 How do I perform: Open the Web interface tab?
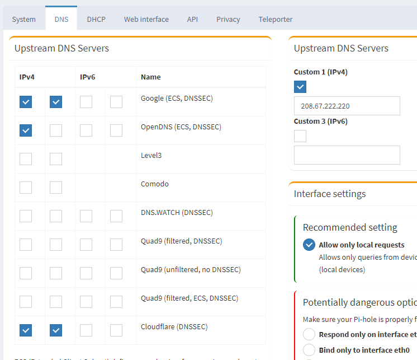click(x=146, y=19)
